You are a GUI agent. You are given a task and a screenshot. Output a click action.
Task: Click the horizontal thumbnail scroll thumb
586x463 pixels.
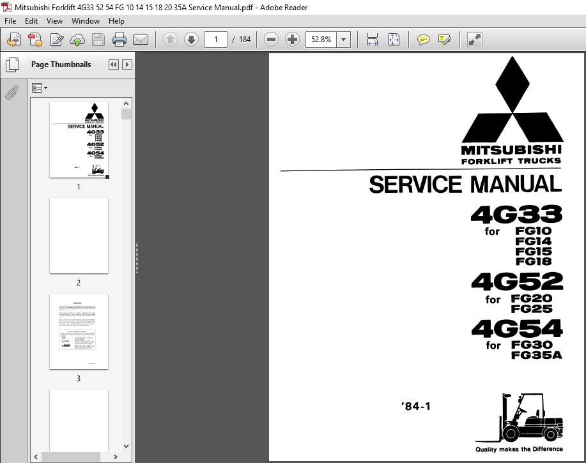[x=71, y=457]
